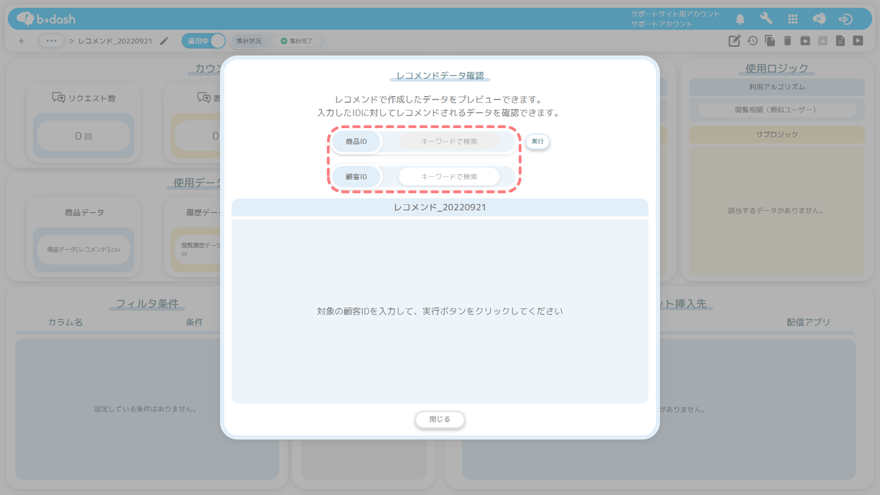This screenshot has width=880, height=495.
Task: Open the notifications bell in the header
Action: pos(740,19)
